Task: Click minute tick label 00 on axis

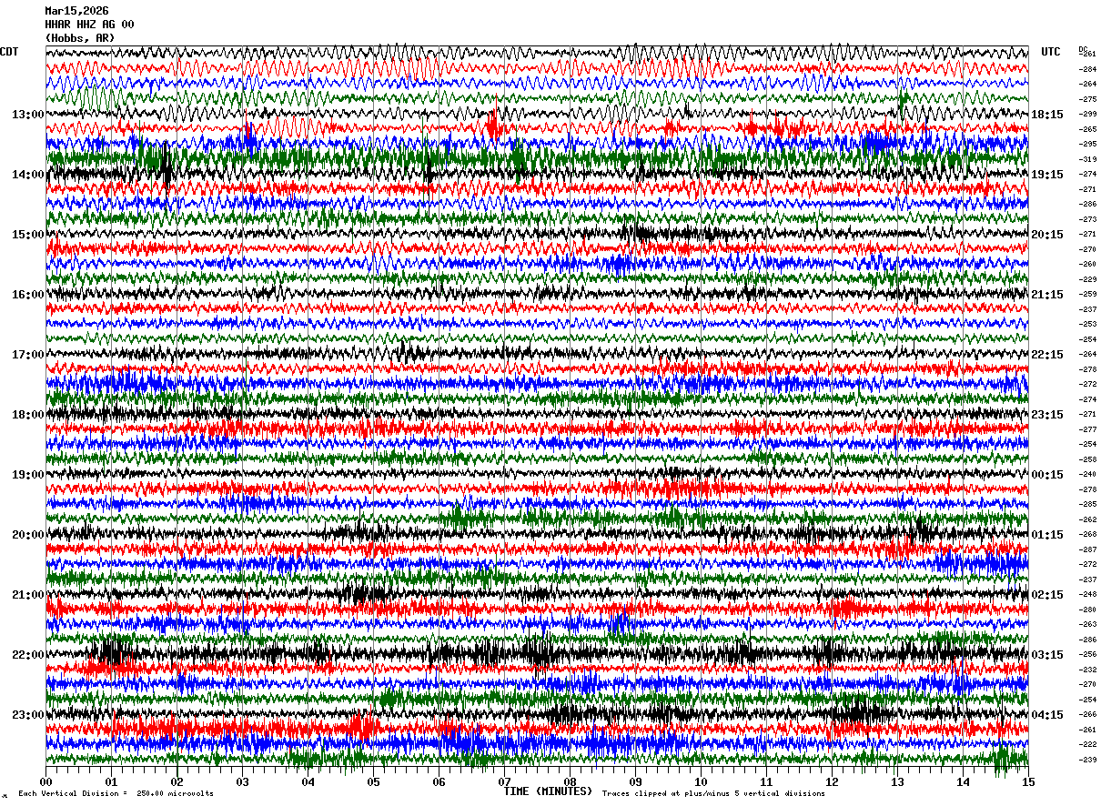Action: 45,782
